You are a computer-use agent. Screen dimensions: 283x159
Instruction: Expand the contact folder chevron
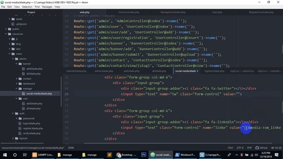point(16,79)
